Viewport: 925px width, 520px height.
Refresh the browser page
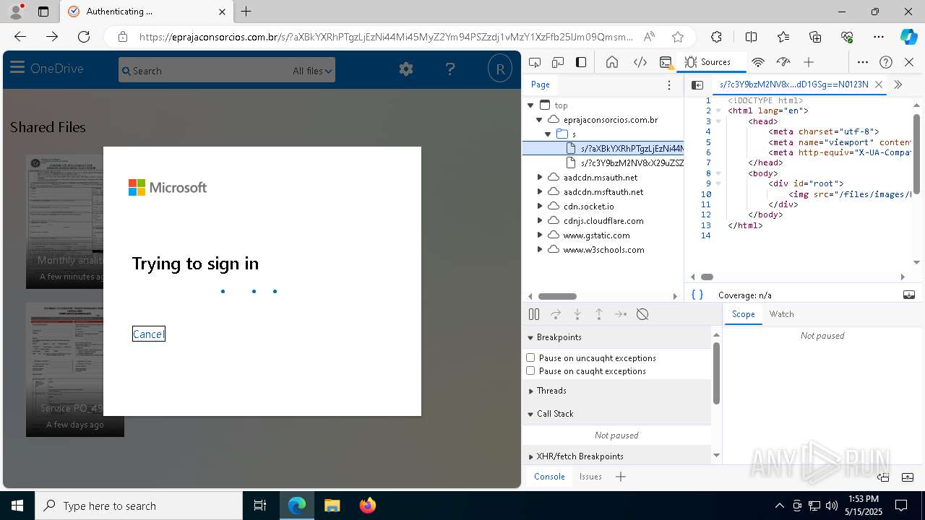pyautogui.click(x=84, y=37)
